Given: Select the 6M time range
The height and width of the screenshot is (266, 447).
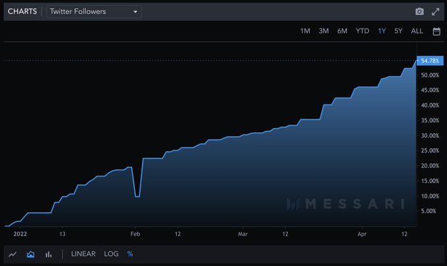Looking at the screenshot, I should click(x=342, y=31).
